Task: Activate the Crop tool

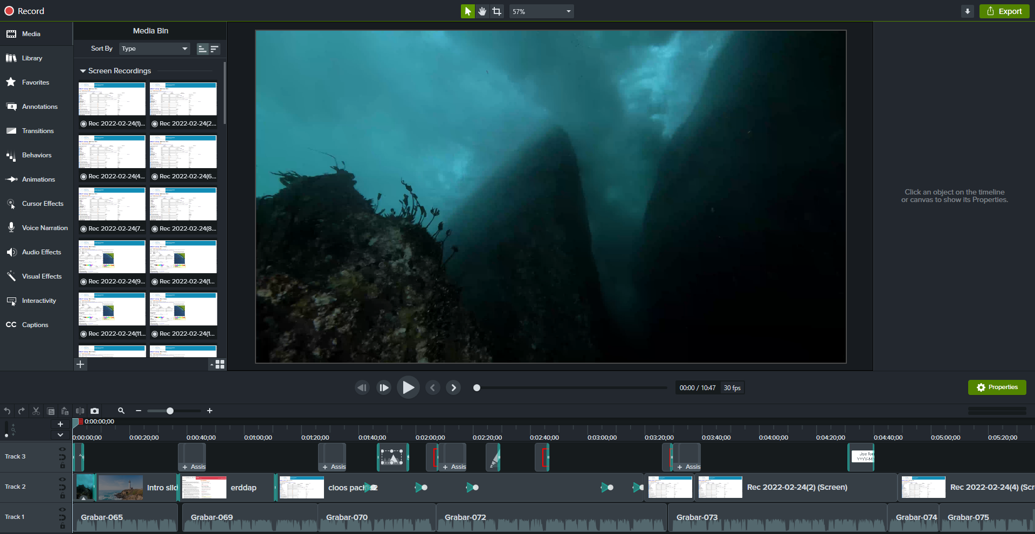Action: [496, 11]
